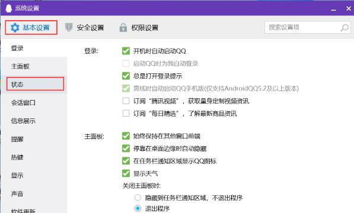This screenshot has height=213, width=354.
Task: Uncheck 显示天气 checkbox
Action: click(x=126, y=173)
